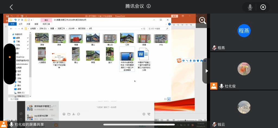Open the 查看 ribbon tab

[36, 24]
